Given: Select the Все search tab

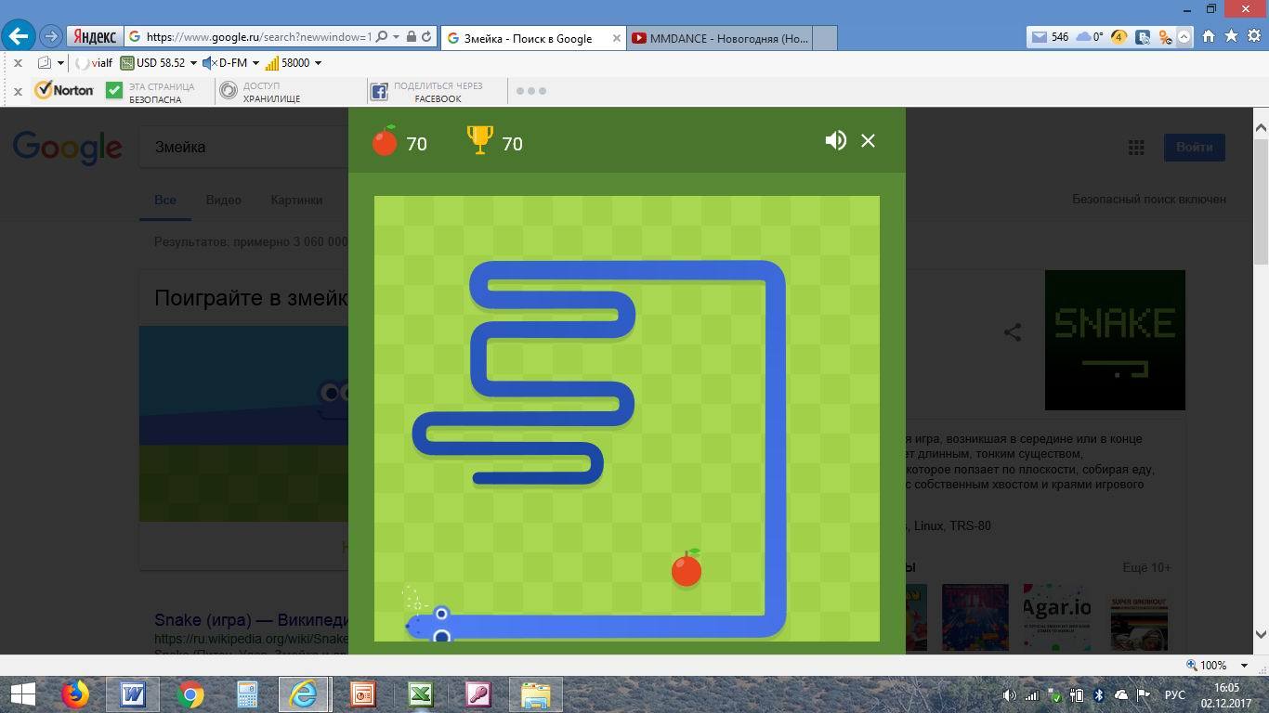Looking at the screenshot, I should [x=165, y=200].
